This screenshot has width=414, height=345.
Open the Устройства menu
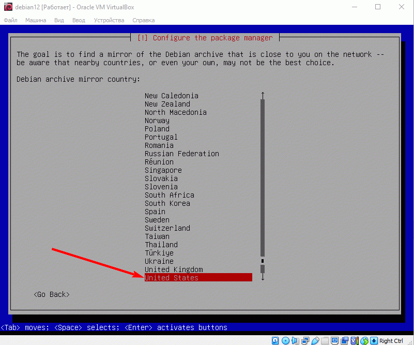coord(109,20)
